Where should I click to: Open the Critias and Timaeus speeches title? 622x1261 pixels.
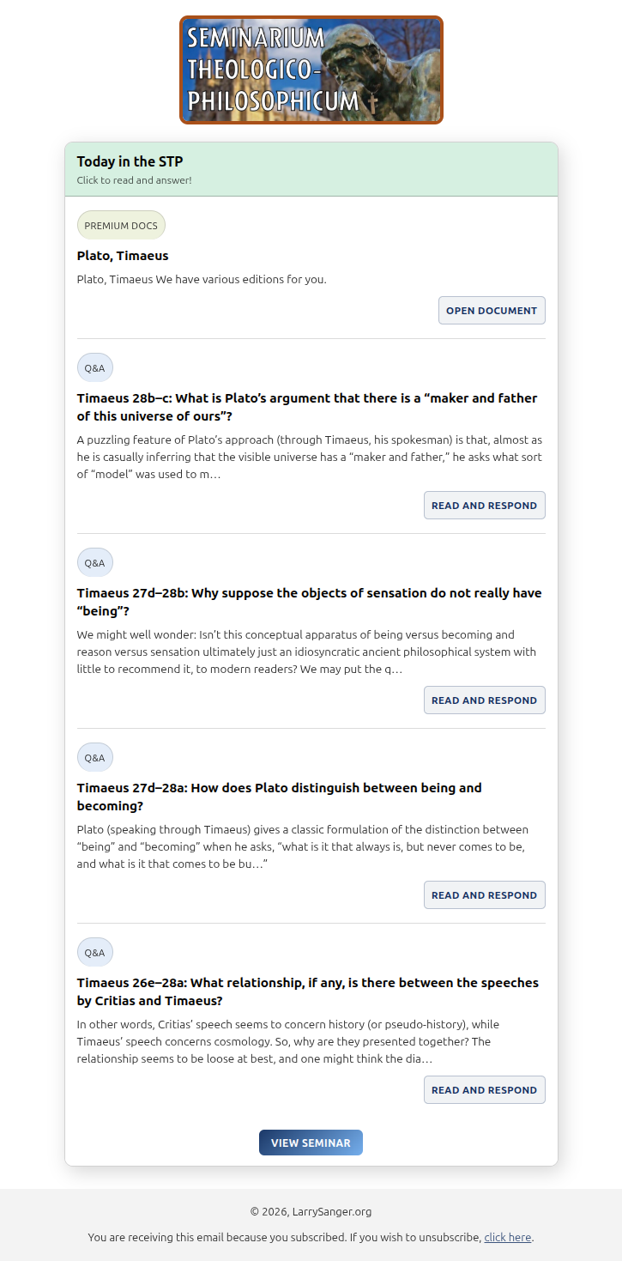pos(308,991)
